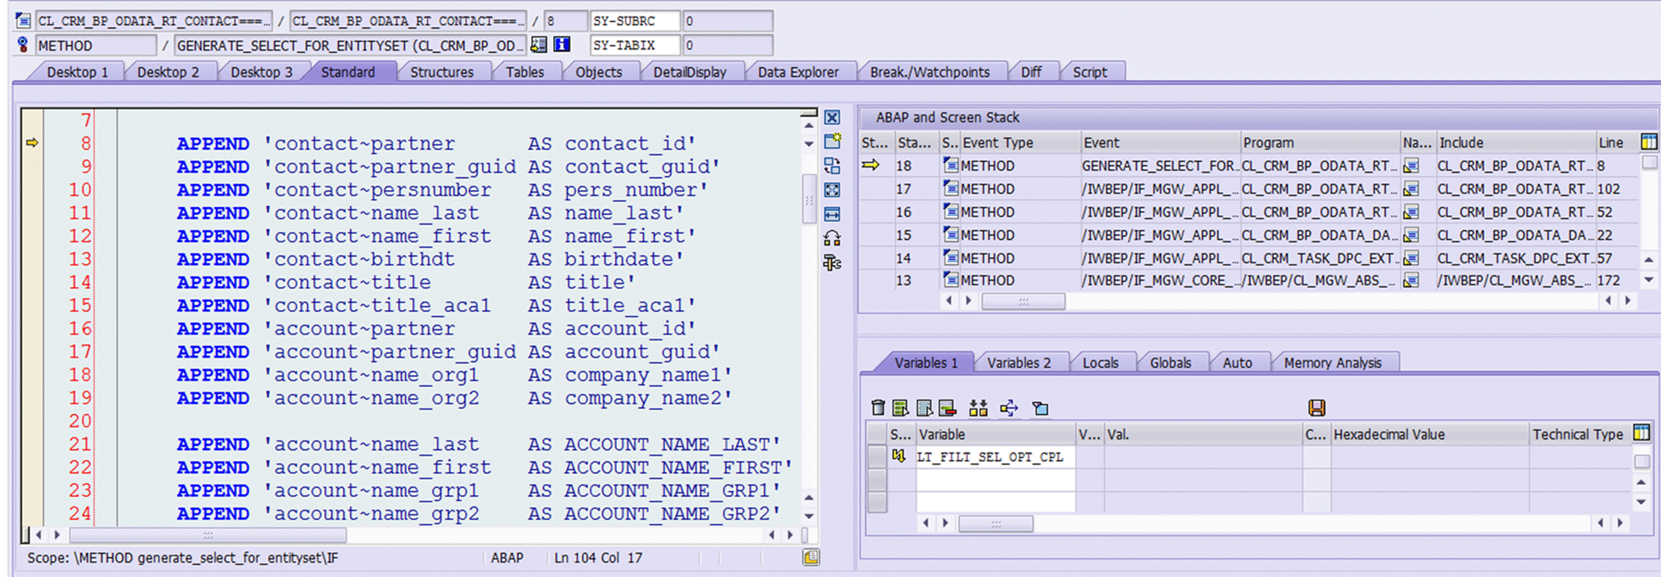1661x577 pixels.
Task: Click method icon in stack level 18 row
Action: 951,166
